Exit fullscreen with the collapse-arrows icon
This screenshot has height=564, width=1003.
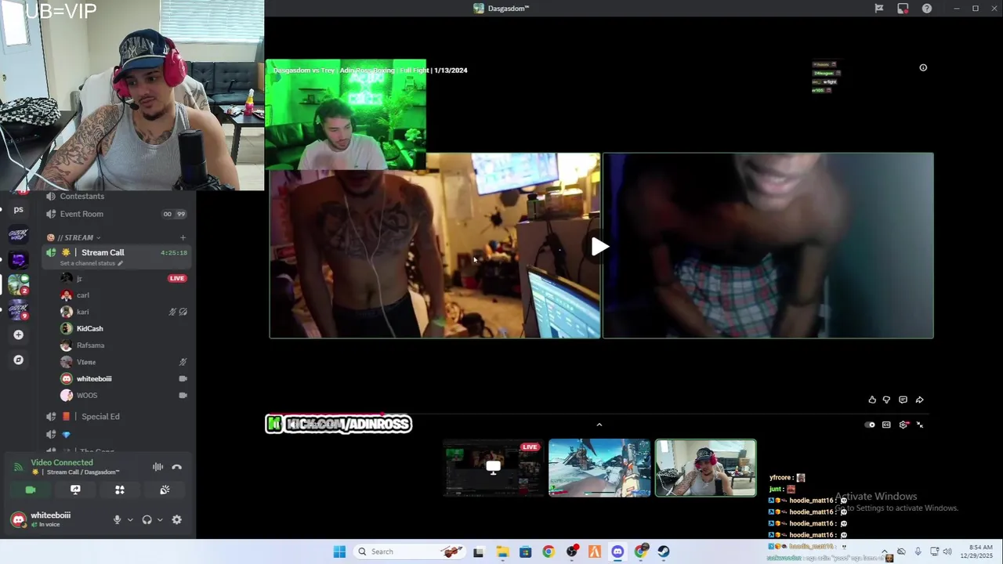coord(920,425)
